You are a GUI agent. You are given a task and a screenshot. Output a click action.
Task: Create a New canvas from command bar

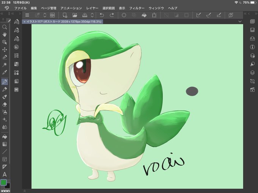[x=65, y=15]
